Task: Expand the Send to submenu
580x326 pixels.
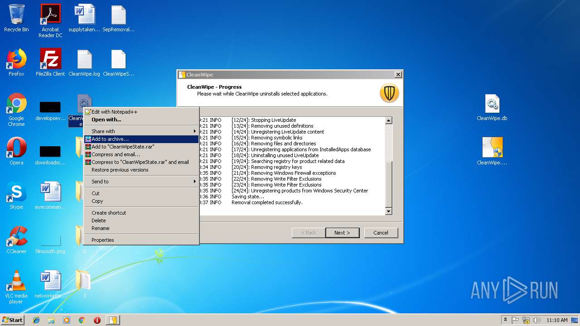Action: (x=141, y=182)
